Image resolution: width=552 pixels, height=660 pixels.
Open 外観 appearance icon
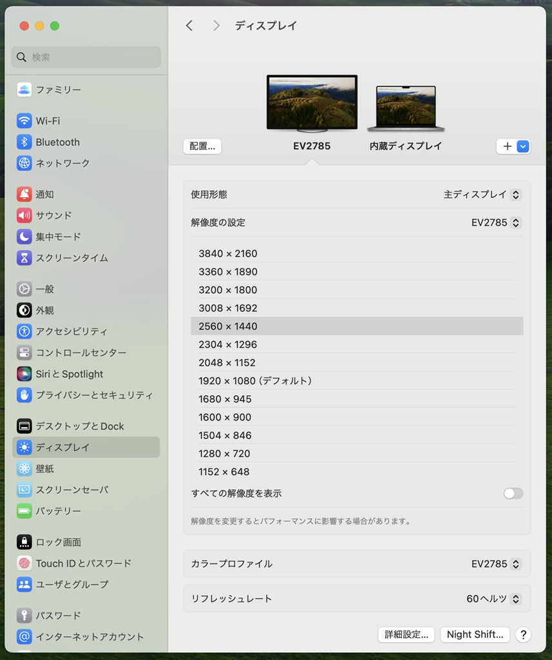tap(24, 310)
